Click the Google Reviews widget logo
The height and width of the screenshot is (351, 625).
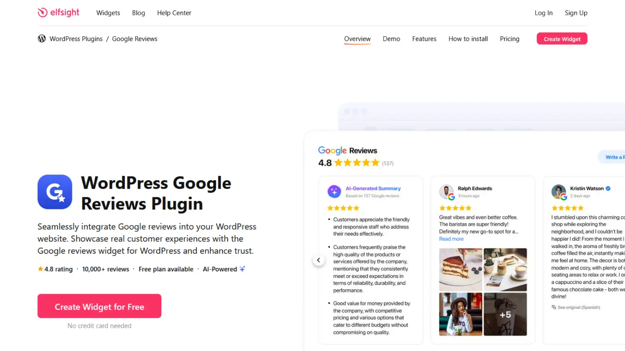[347, 150]
